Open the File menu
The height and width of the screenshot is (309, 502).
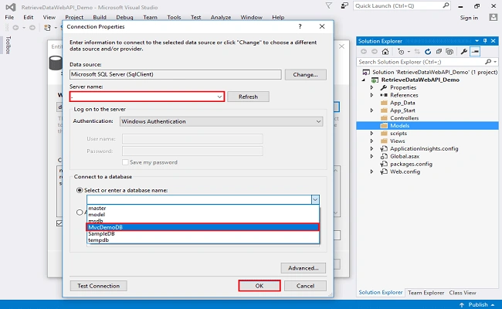point(9,17)
